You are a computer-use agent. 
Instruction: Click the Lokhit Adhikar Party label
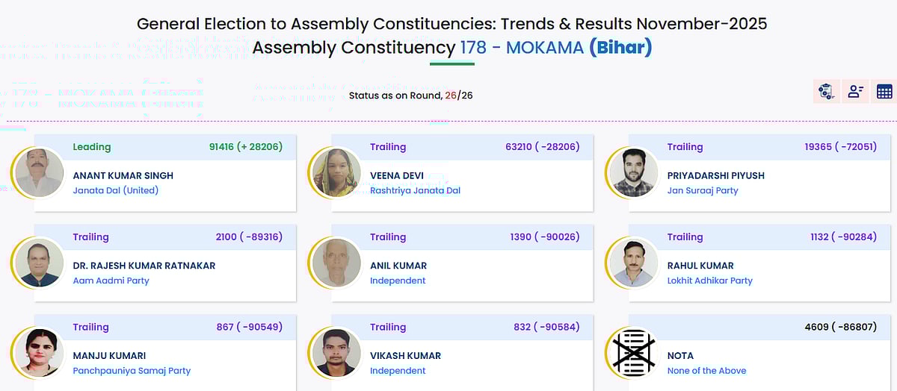tap(709, 281)
